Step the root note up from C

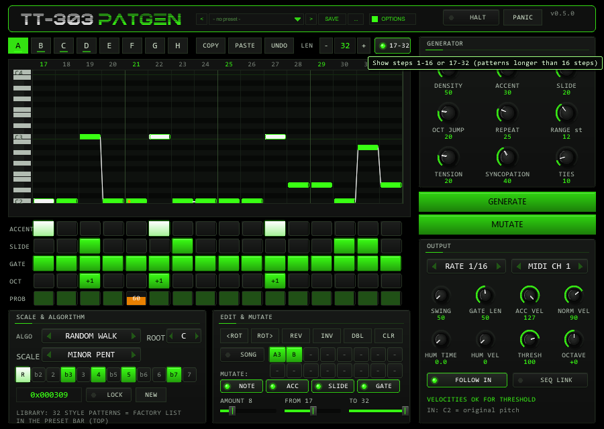coord(197,336)
